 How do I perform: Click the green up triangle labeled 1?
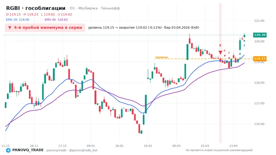(x=240, y=53)
